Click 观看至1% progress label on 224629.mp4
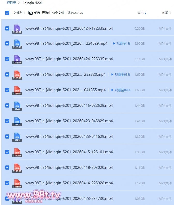 point(121,43)
